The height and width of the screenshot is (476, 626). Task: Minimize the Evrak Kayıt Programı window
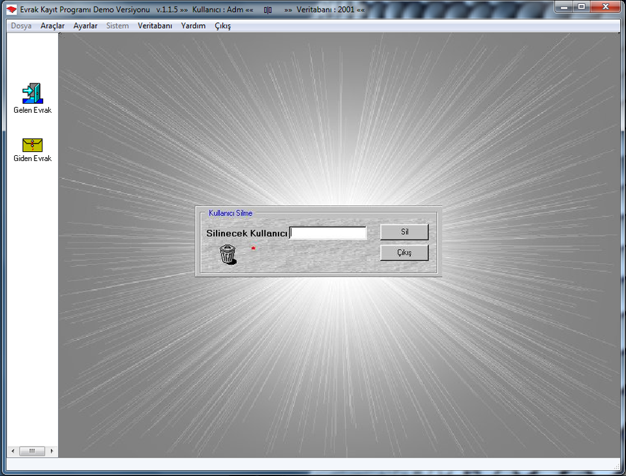(564, 7)
